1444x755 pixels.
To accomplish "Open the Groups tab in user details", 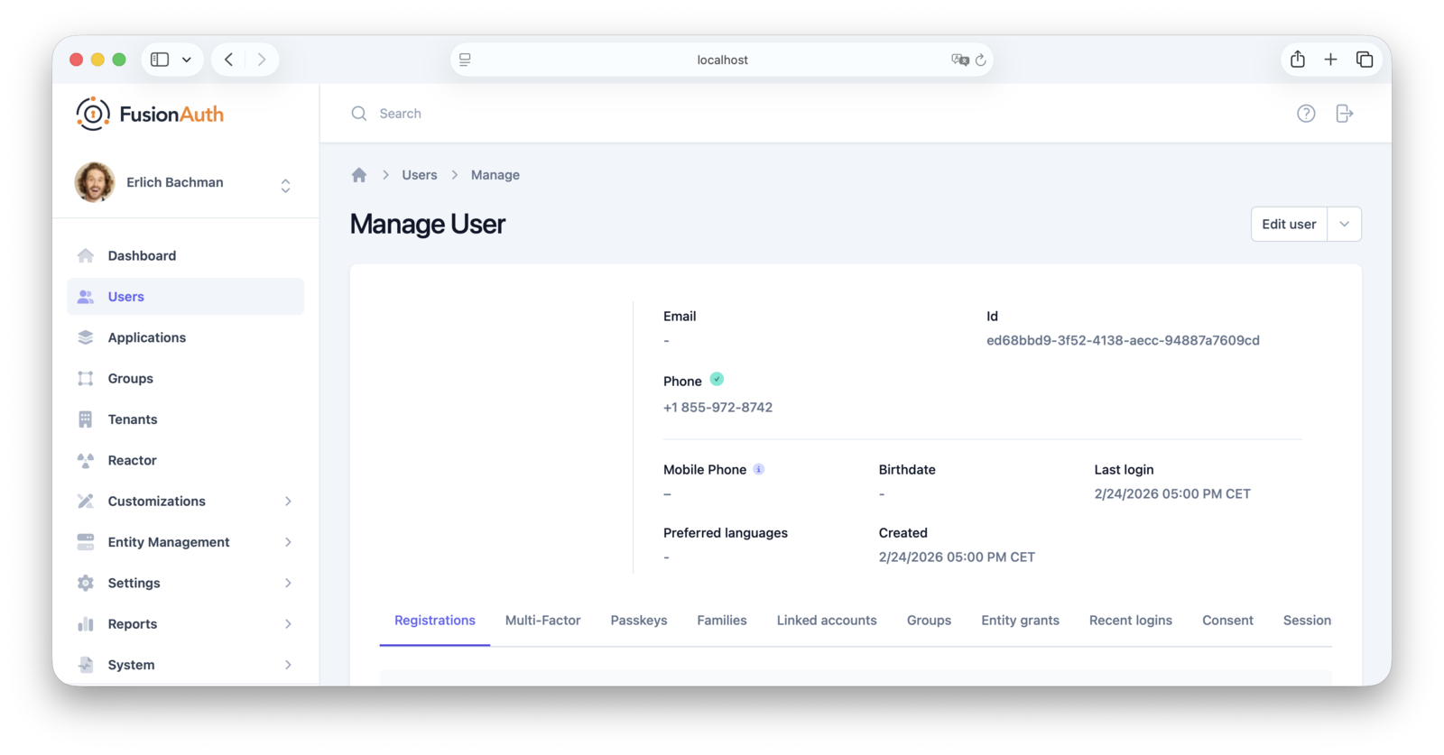I will (929, 621).
